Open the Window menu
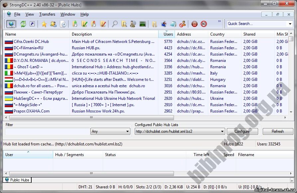The height and width of the screenshot is (193, 297). click(x=68, y=14)
